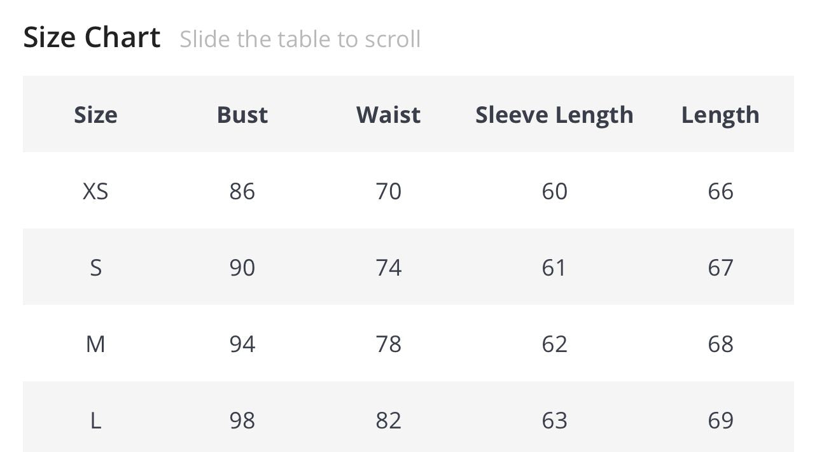This screenshot has width=817, height=452.
Task: Click the bust value 86
Action: (x=242, y=191)
